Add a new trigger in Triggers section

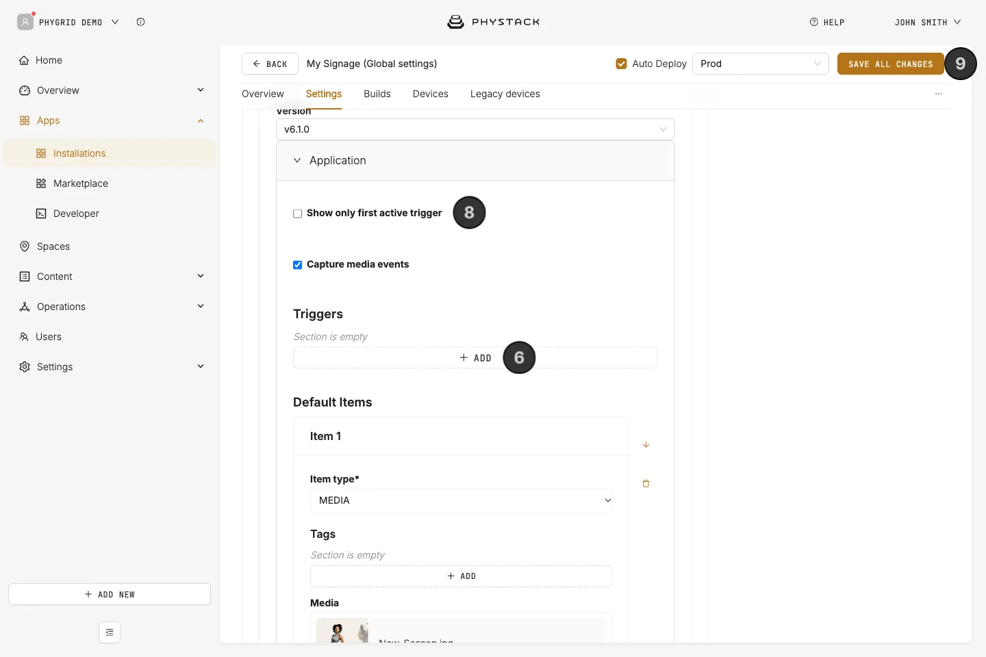pos(475,358)
